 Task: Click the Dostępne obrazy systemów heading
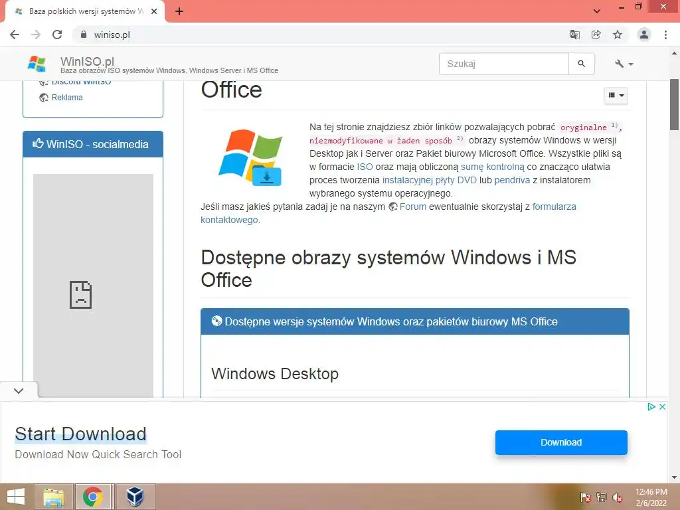[x=388, y=268]
